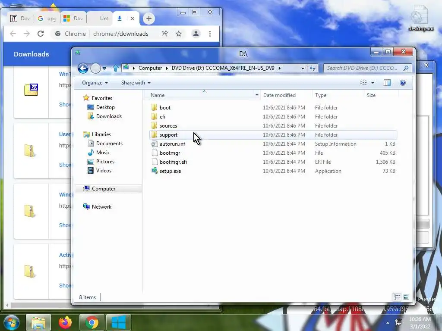Switch to Google 'upg' Chrome tab
This screenshot has height=331, width=442.
(47, 19)
